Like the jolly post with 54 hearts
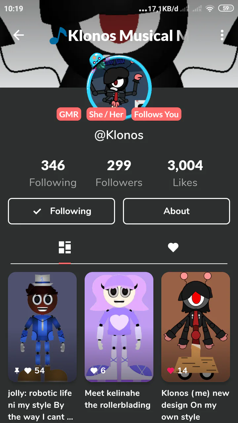The height and width of the screenshot is (423, 238). (28, 371)
